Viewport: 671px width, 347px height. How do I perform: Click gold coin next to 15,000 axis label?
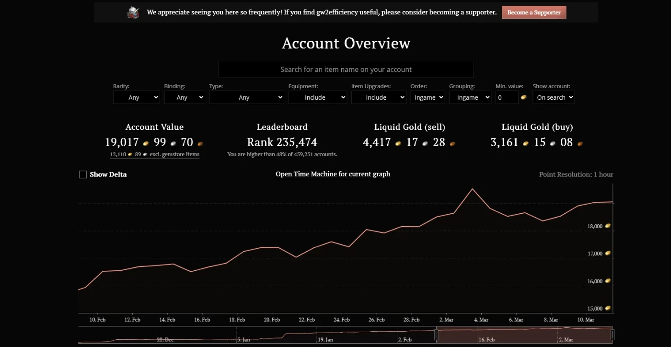[608, 308]
